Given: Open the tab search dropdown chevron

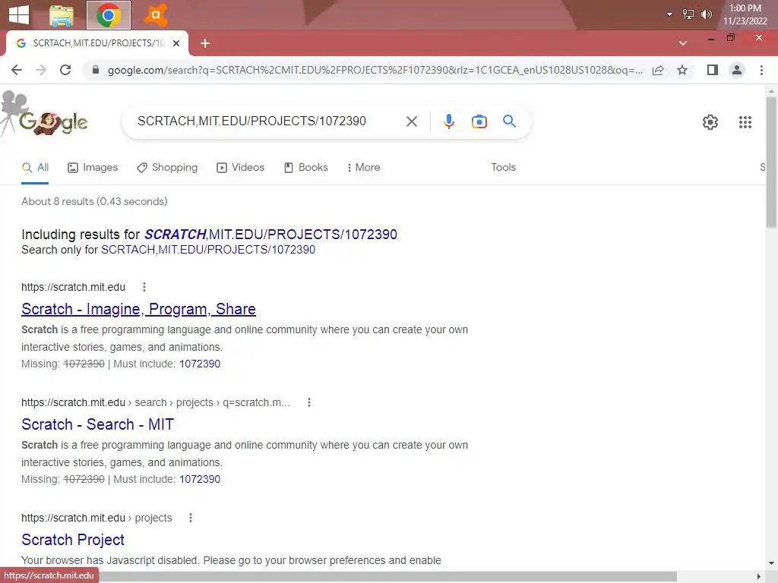Looking at the screenshot, I should [x=683, y=43].
